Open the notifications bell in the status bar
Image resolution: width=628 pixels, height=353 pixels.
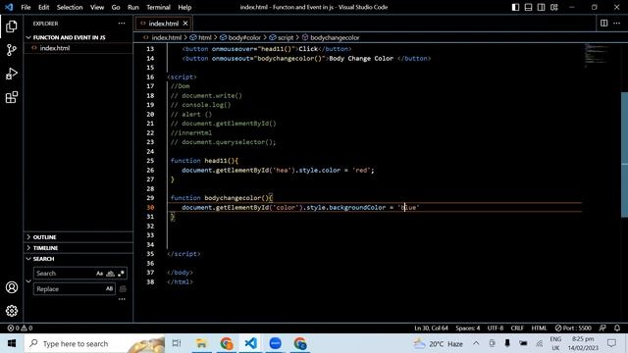click(x=617, y=328)
